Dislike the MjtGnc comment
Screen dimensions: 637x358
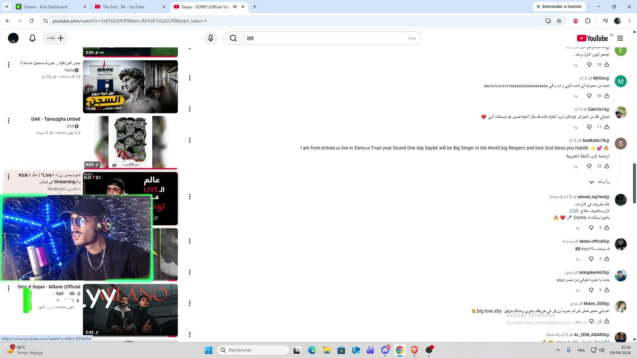click(589, 95)
